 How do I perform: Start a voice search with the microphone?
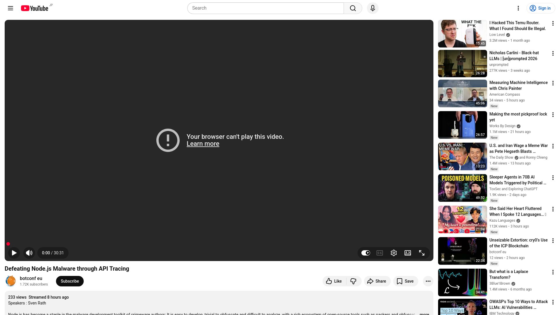point(372,8)
